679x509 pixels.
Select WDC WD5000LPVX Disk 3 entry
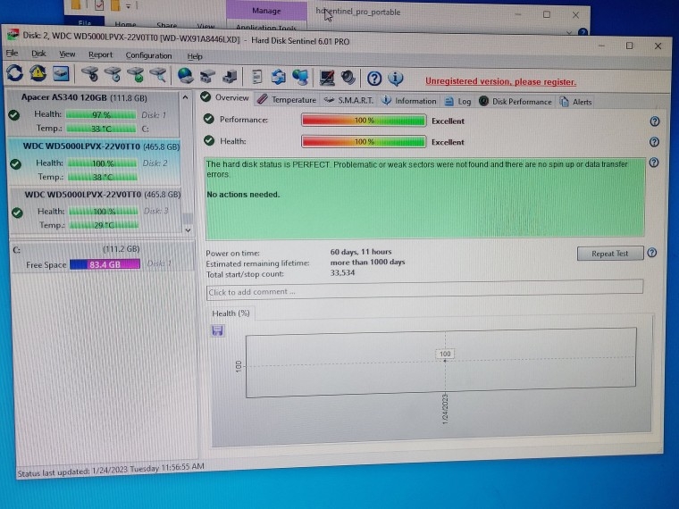[96, 211]
